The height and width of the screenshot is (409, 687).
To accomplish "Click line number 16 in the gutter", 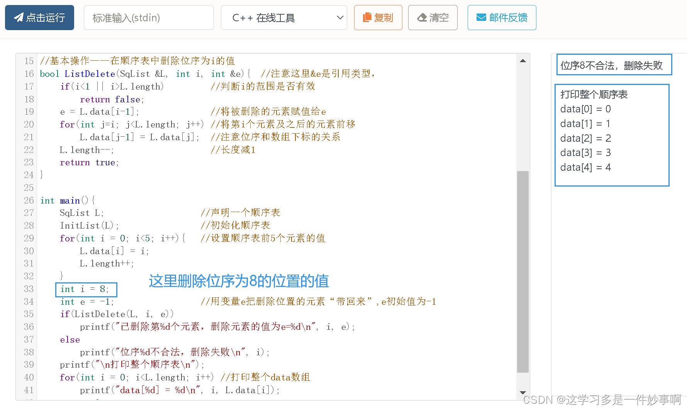I will point(29,74).
